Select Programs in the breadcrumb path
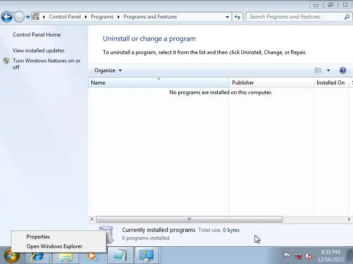 tap(102, 17)
